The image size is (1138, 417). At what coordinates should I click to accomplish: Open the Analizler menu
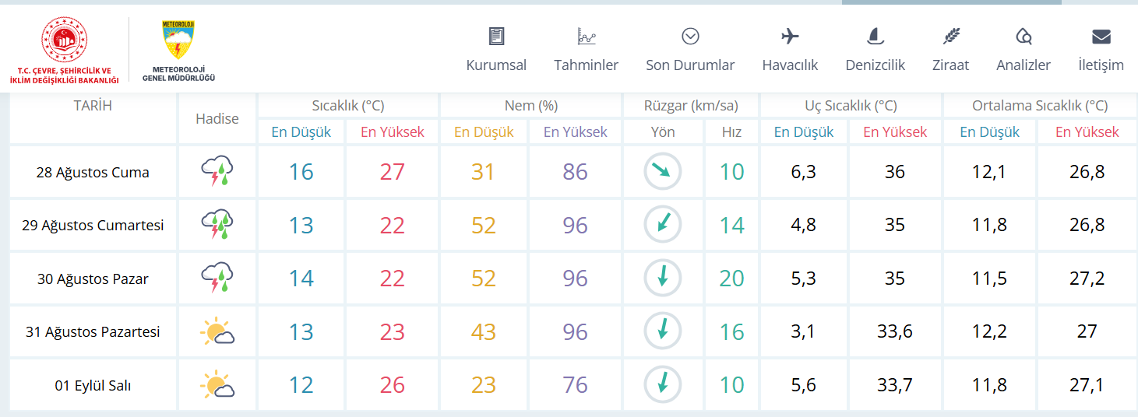tap(1023, 65)
